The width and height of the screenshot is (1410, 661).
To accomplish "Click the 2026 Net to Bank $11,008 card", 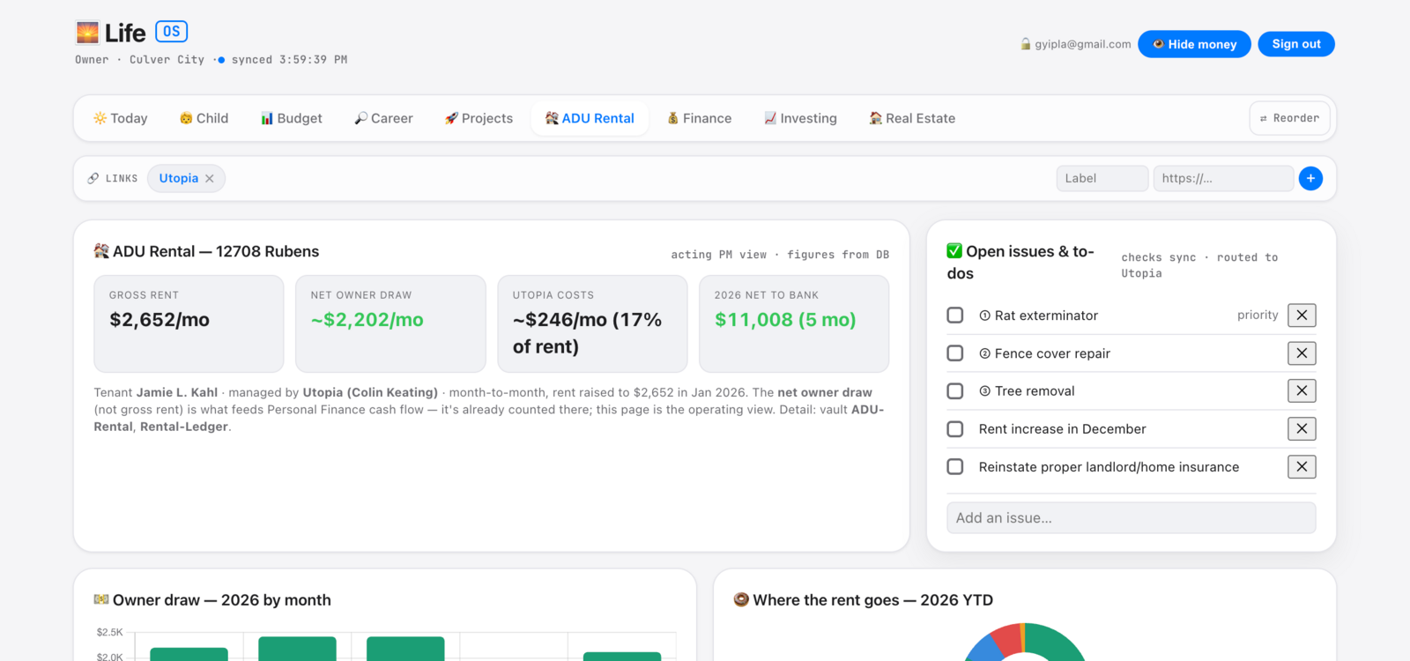I will [794, 323].
